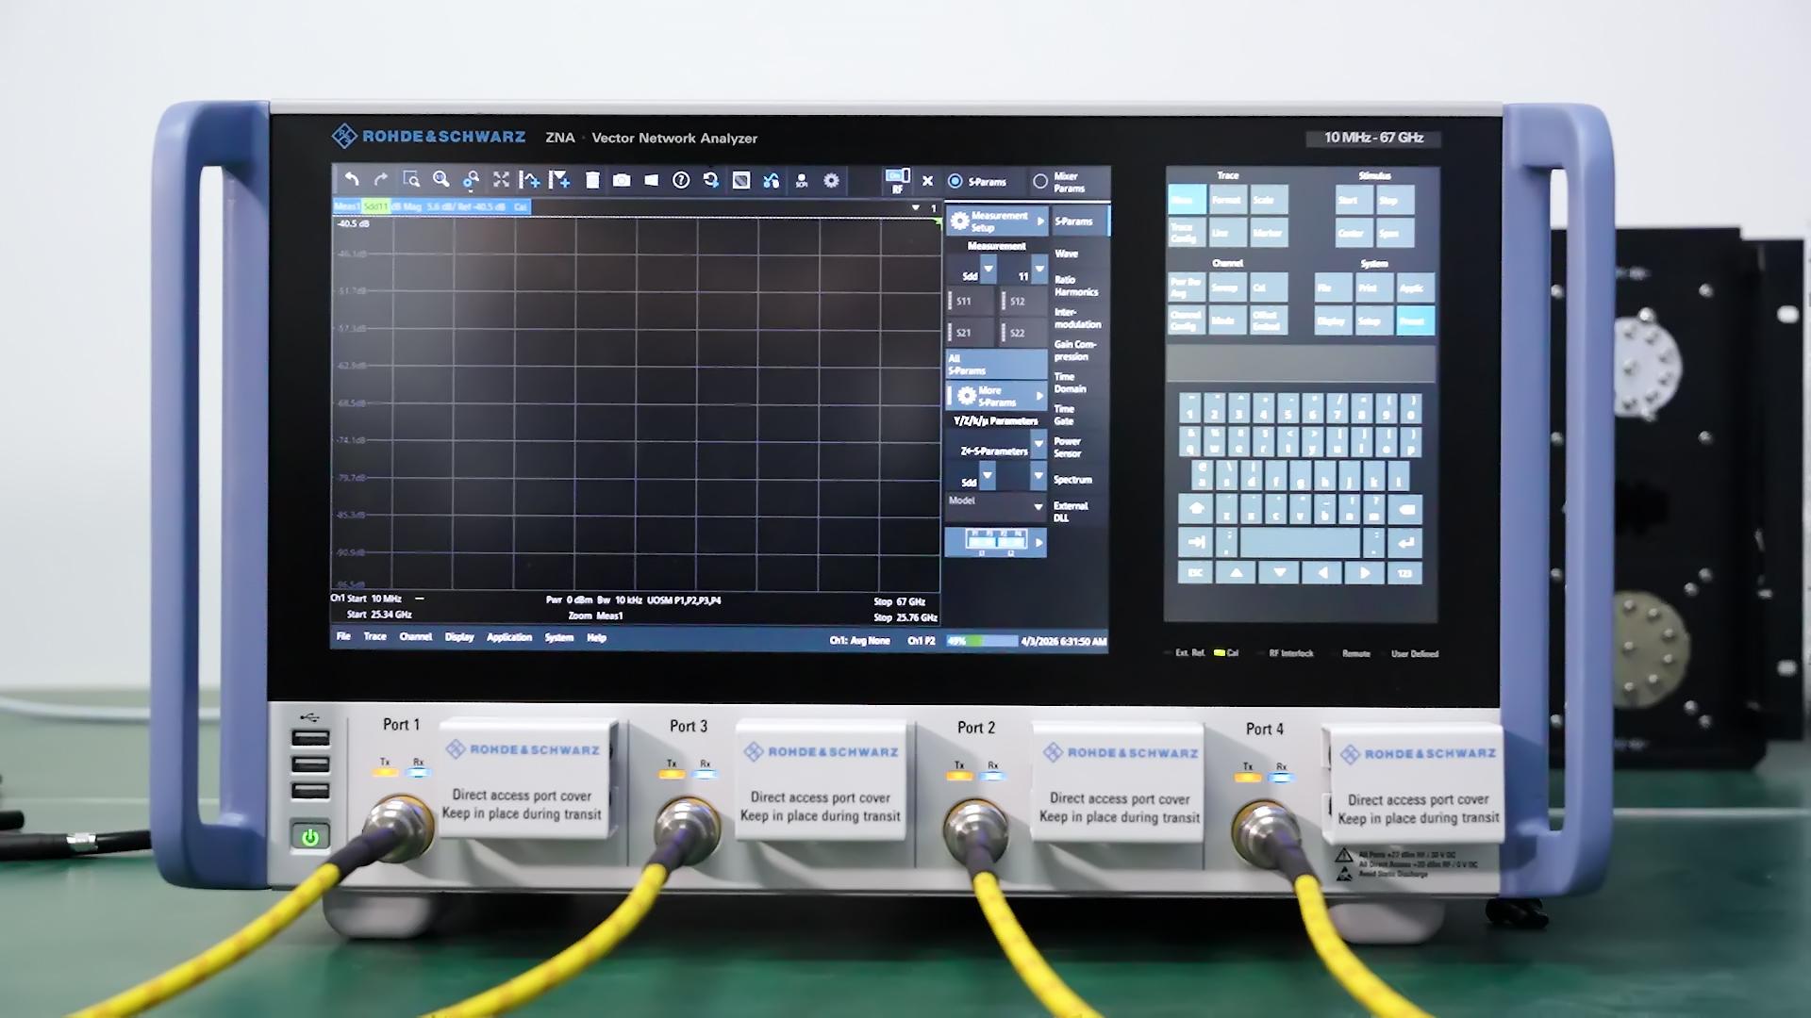The width and height of the screenshot is (1811, 1018).
Task: Switch to the Wave tab
Action: click(1067, 254)
